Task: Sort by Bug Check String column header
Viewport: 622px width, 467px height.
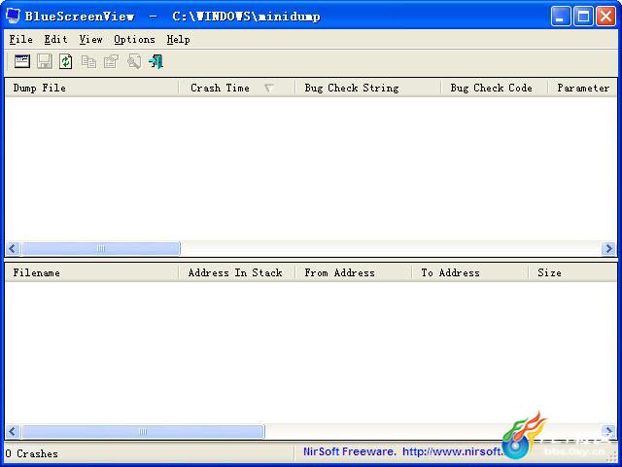Action: point(368,88)
